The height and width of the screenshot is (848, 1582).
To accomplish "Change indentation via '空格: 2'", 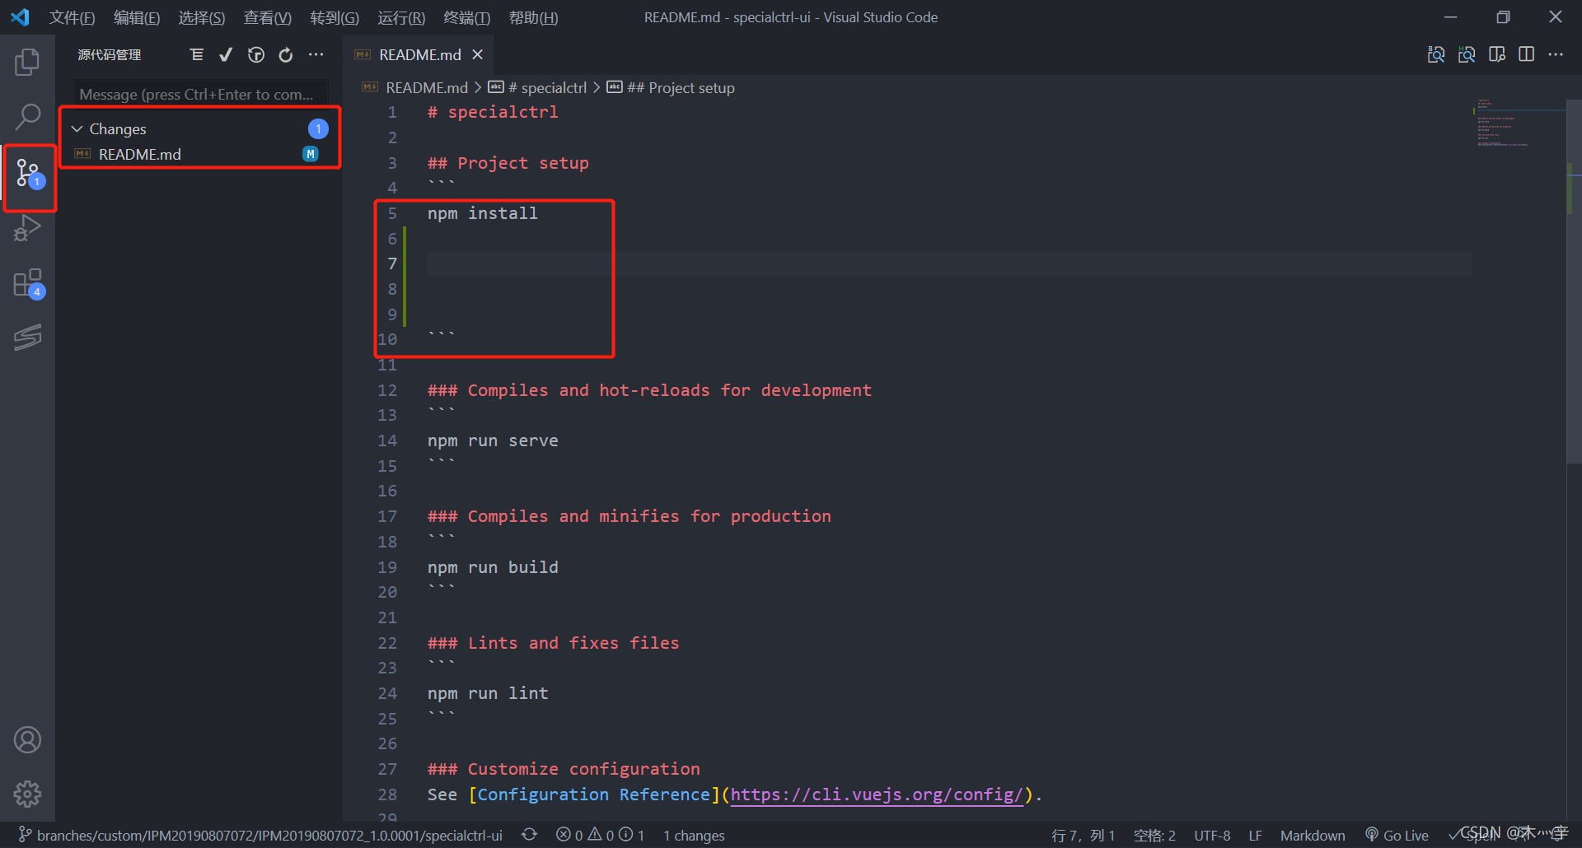I will coord(1154,835).
